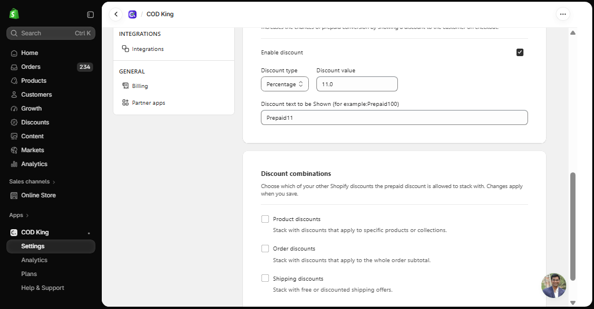Click the Billing receipt icon

point(126,86)
